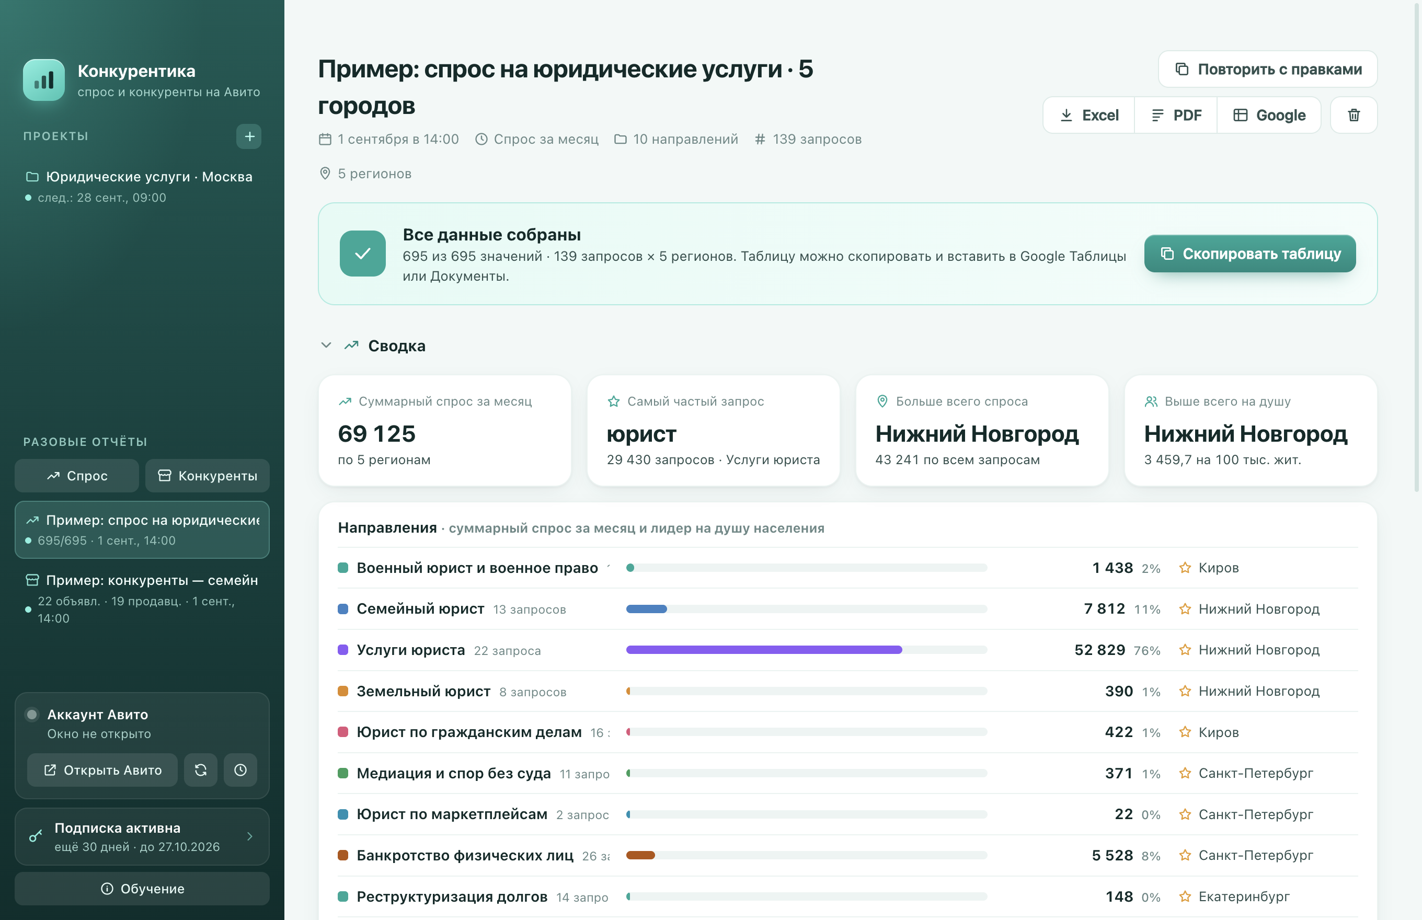Export report to Excel
Image resolution: width=1422 pixels, height=920 pixels.
click(1088, 116)
